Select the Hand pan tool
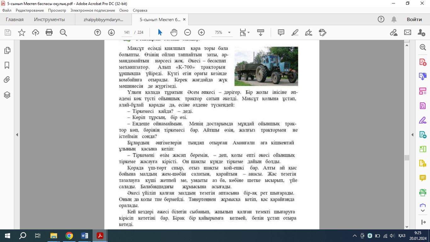The width and height of the screenshot is (430, 242). click(174, 32)
